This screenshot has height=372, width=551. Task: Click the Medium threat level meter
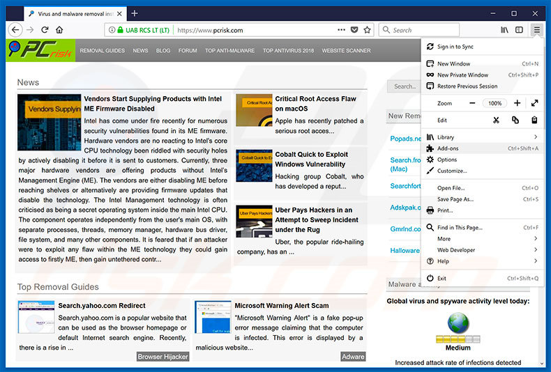pyautogui.click(x=458, y=339)
